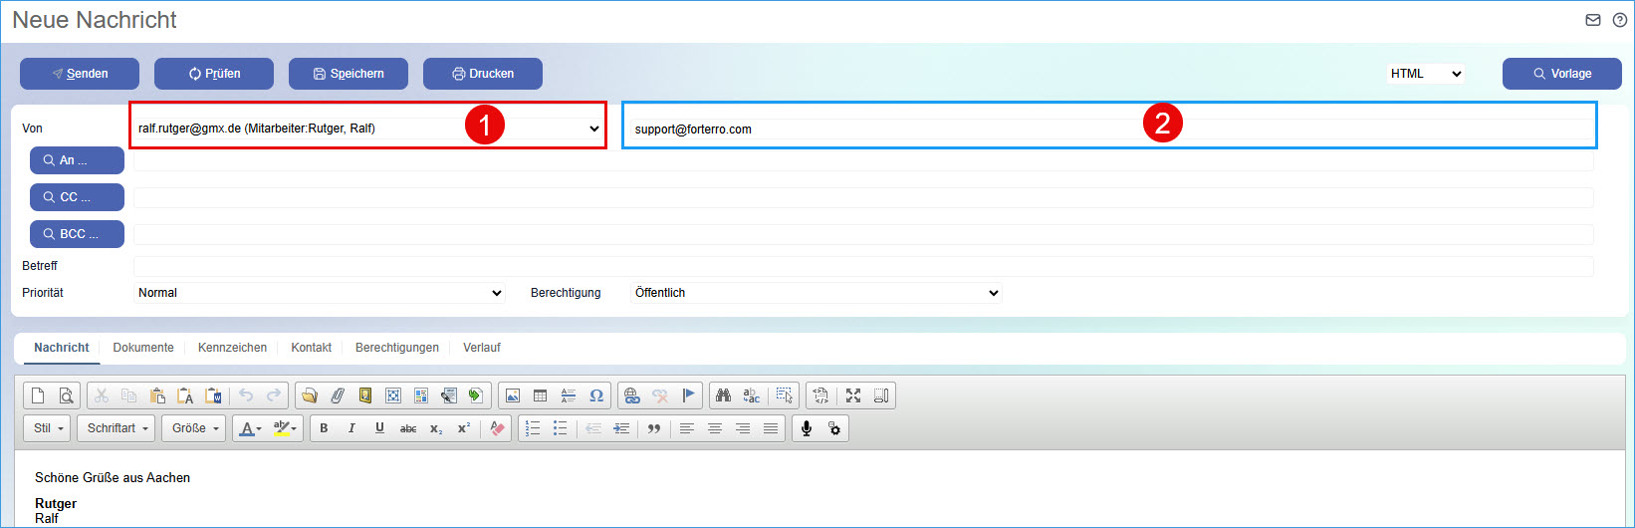Viewport: 1635px width, 528px height.
Task: Insert a table via table icon
Action: (x=541, y=396)
